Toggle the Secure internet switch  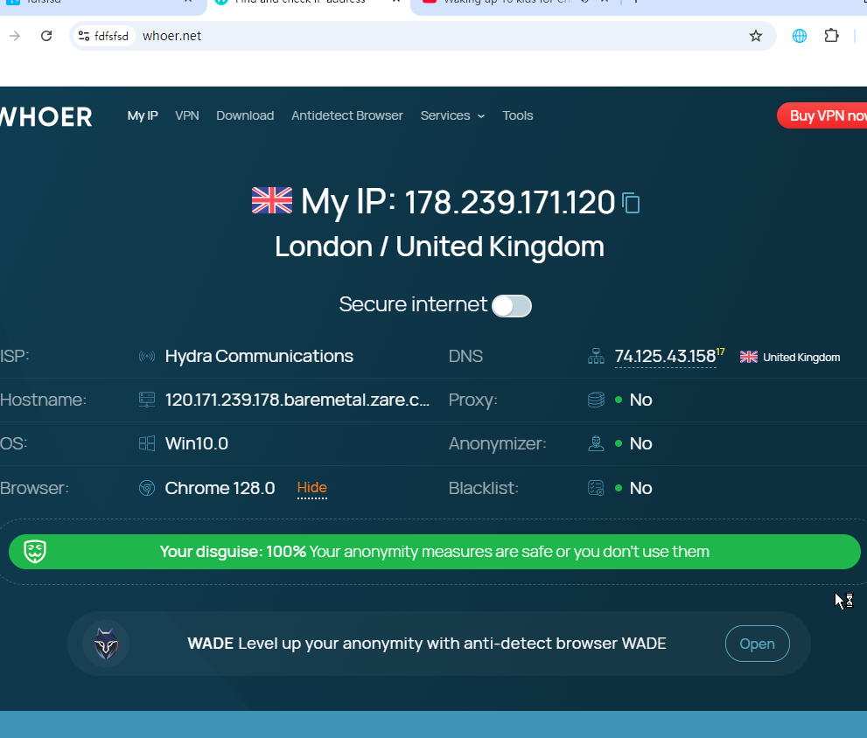[512, 306]
